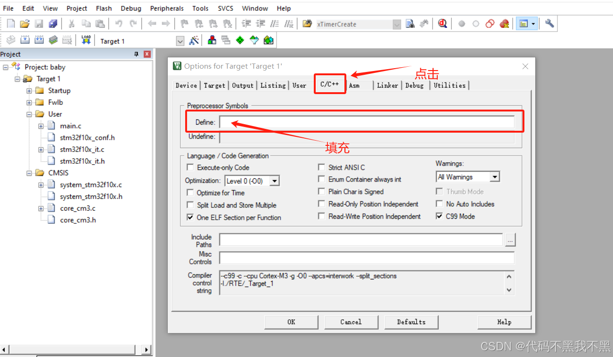Click the Select Software Packs icon
Screen dimensions: 613x357
254,40
